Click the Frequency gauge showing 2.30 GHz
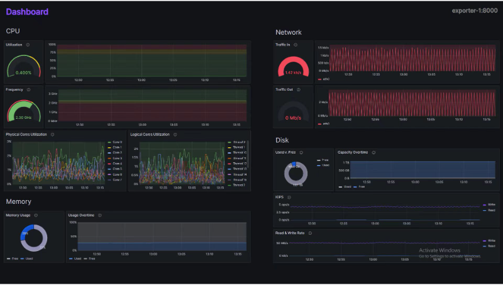Screen dimensions: 503x285 24,111
